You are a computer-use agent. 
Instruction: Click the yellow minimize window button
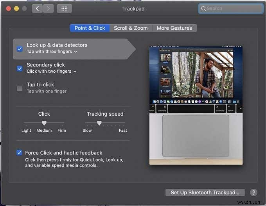coord(16,8)
